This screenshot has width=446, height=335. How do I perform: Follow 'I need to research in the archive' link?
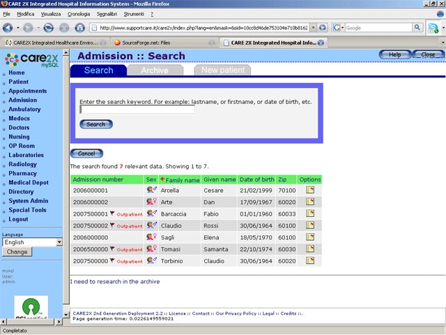115,281
